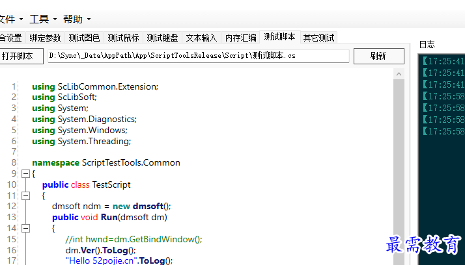Switch to the 测试图色 tab

tap(84, 38)
